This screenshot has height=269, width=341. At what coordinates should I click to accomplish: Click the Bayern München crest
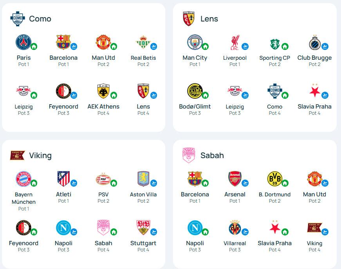pos(23,179)
